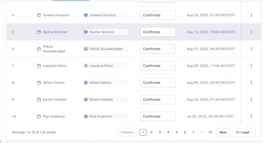Open the three-dot menu for Sureese Houston
This screenshot has height=143, width=263.
tap(251, 15)
